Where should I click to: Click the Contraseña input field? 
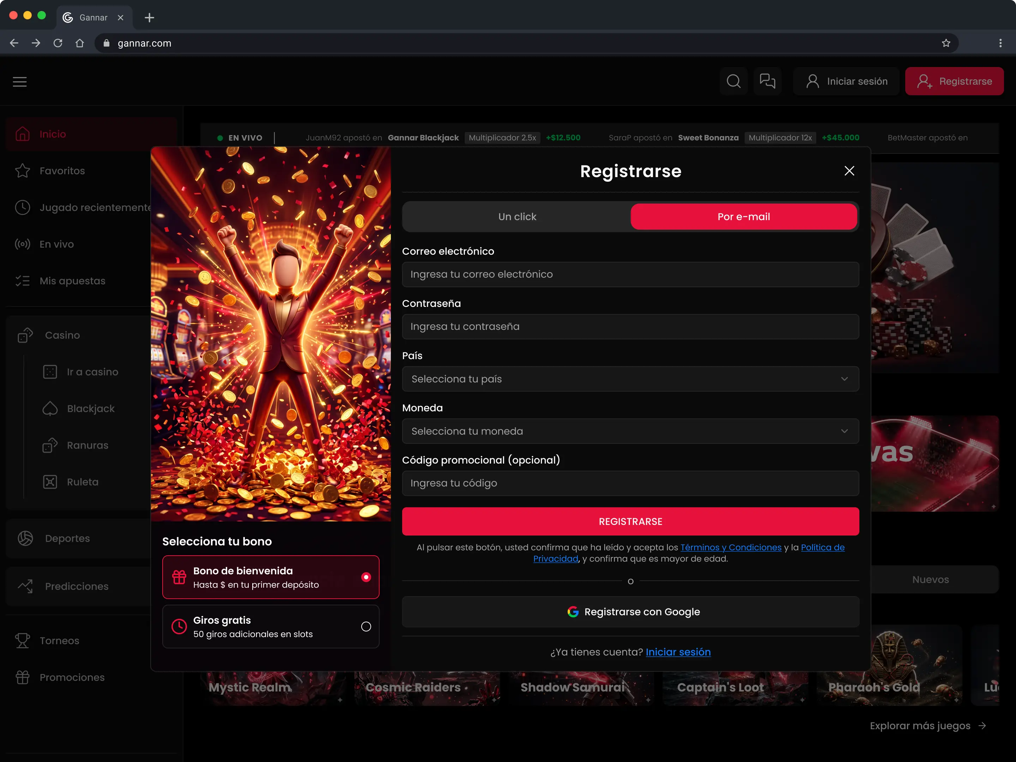pyautogui.click(x=630, y=327)
